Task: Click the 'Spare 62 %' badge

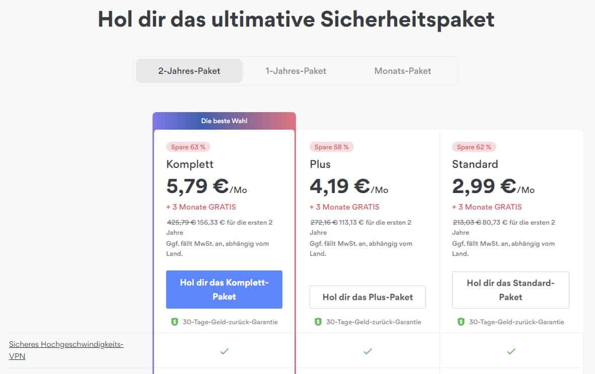Action: 474,147
